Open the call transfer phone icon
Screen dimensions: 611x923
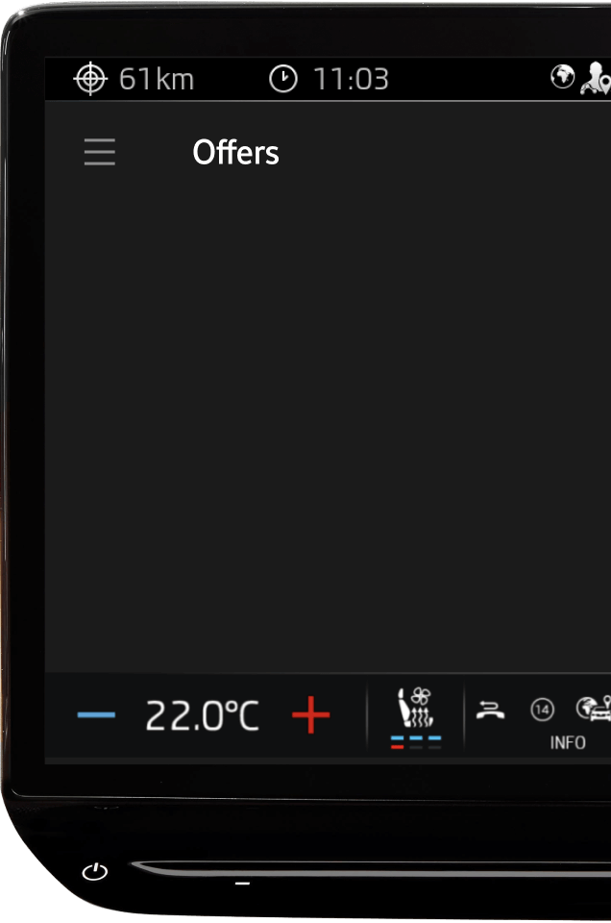point(491,710)
